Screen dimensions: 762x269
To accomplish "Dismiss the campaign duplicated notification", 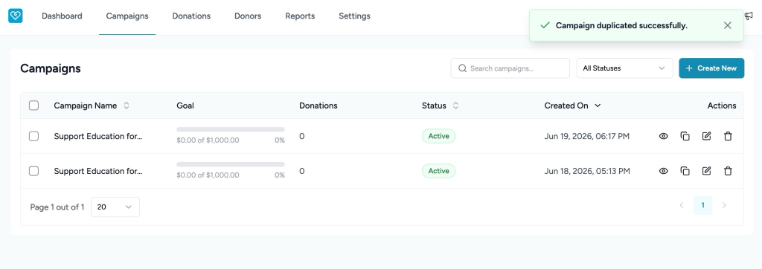I will pos(728,25).
